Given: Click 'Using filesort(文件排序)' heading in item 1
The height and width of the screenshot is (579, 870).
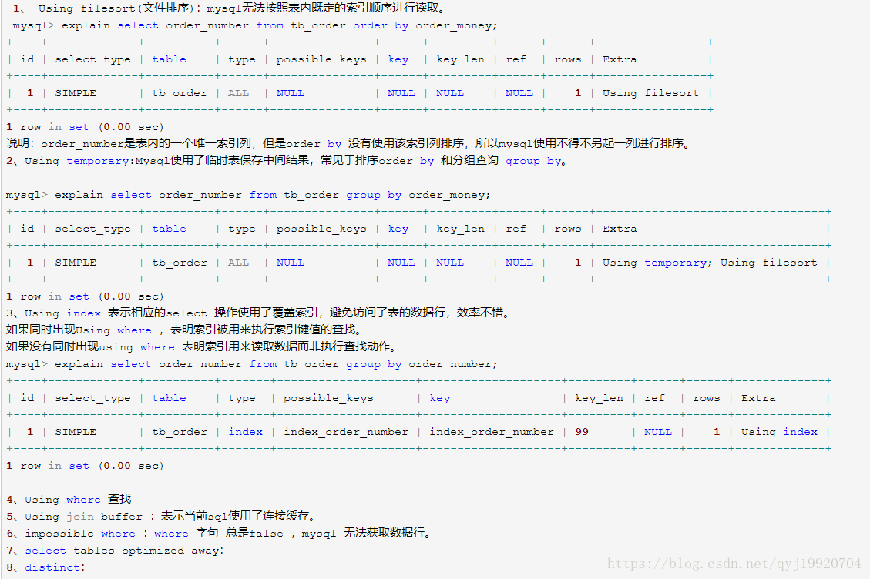Looking at the screenshot, I should (x=119, y=8).
